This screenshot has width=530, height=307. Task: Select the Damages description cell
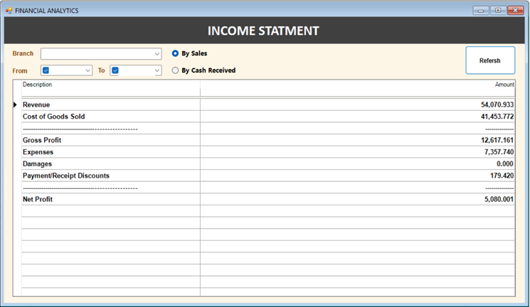click(x=111, y=163)
